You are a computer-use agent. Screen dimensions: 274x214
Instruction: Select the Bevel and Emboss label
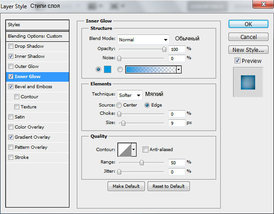click(x=34, y=87)
